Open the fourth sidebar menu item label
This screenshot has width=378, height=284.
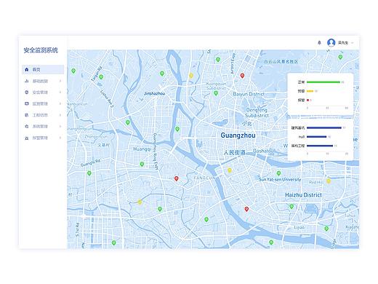[40, 103]
